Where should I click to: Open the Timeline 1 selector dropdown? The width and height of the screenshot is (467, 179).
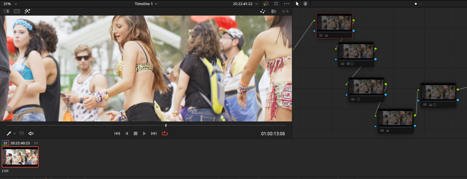[146, 4]
